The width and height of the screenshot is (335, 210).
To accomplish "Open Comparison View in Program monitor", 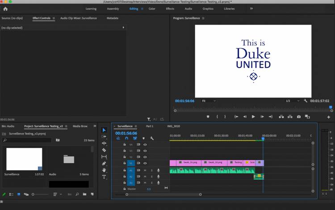I will click(307, 117).
